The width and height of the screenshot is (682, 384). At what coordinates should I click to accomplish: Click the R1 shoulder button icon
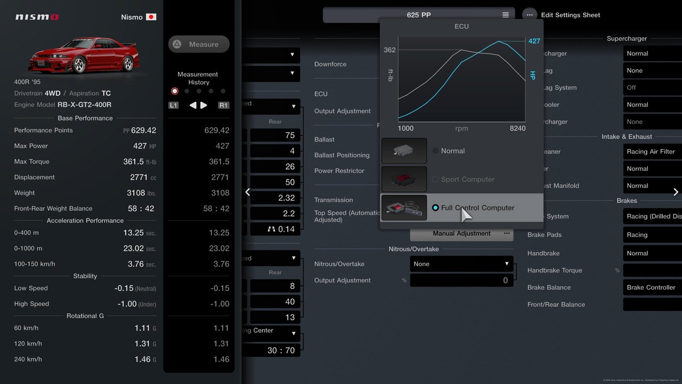click(223, 106)
